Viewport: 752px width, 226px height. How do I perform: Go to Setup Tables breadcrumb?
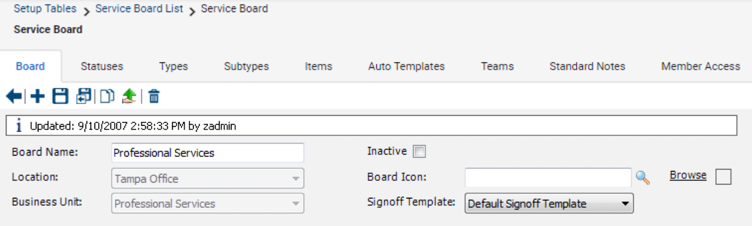45,9
